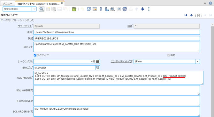Click inside the SQL FROM句 text area
Image resolution: width=214 pixels, height=117 pixels.
click(x=118, y=78)
